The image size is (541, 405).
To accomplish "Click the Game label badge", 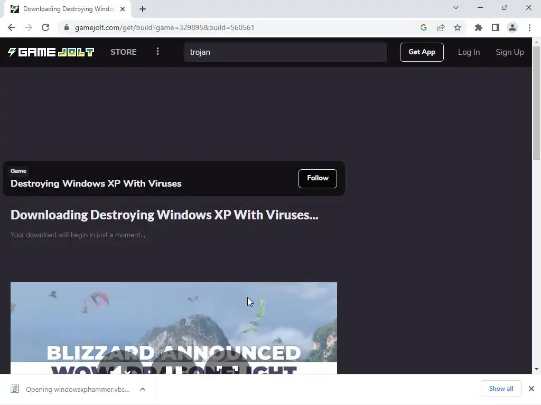I will pos(18,171).
